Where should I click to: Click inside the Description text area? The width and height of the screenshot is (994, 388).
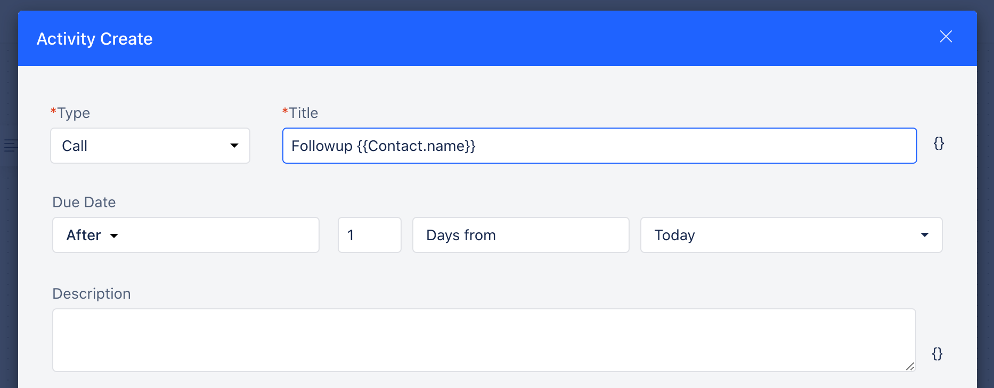(x=484, y=340)
